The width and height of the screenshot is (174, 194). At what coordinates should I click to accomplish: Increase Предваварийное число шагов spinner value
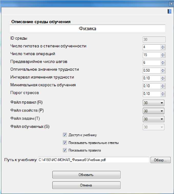point(163,62)
